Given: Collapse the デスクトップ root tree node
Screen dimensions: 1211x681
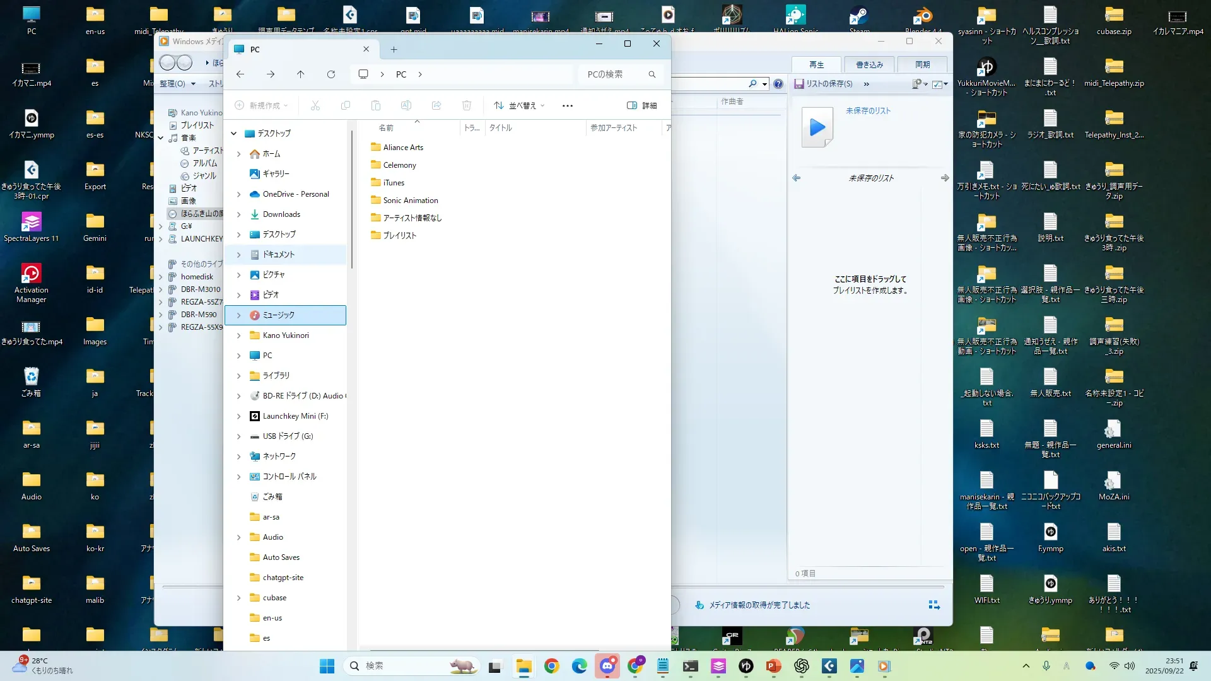Looking at the screenshot, I should pyautogui.click(x=234, y=134).
